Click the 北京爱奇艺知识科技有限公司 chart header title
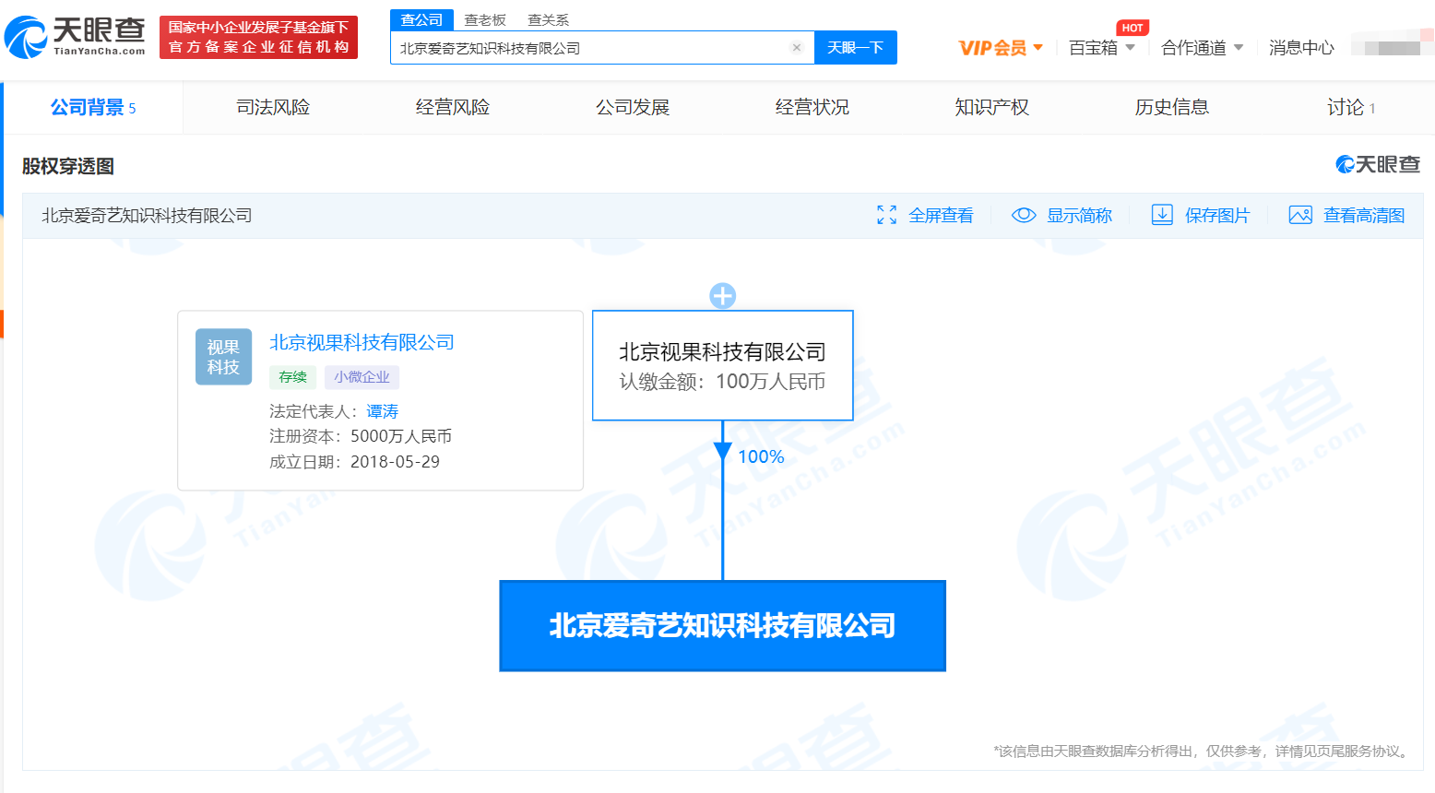1435x793 pixels. (x=147, y=216)
